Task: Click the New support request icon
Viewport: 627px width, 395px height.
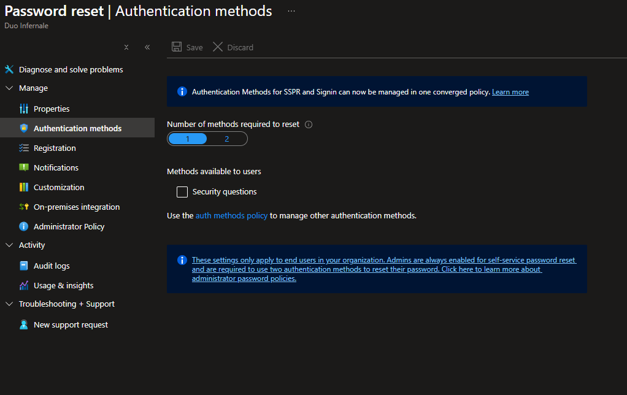Action: [x=24, y=324]
